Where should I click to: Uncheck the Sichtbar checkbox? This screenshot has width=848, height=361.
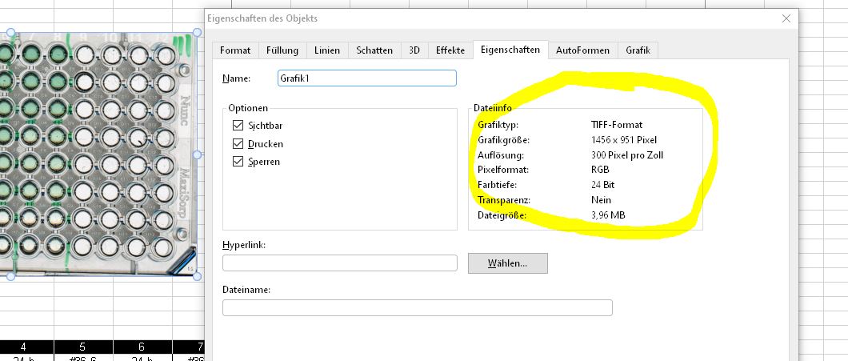(238, 126)
